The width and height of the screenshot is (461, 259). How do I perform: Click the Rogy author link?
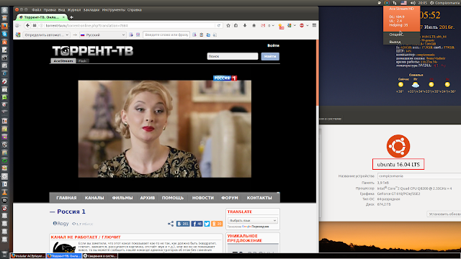coord(61,224)
